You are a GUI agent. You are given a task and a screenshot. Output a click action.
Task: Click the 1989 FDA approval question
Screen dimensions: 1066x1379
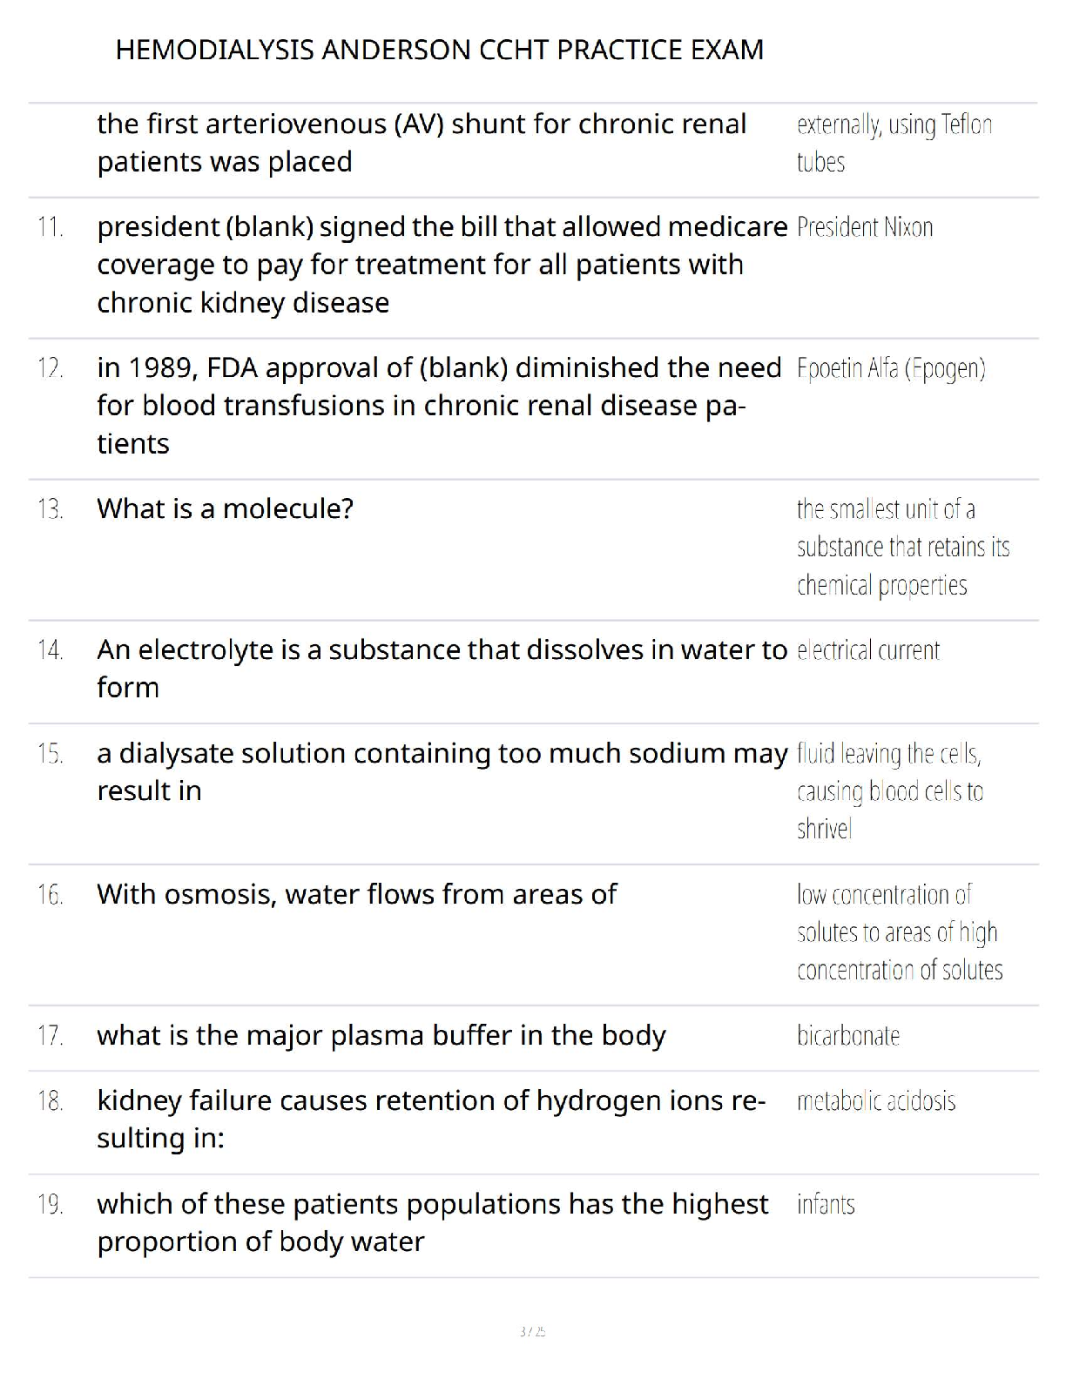point(439,405)
